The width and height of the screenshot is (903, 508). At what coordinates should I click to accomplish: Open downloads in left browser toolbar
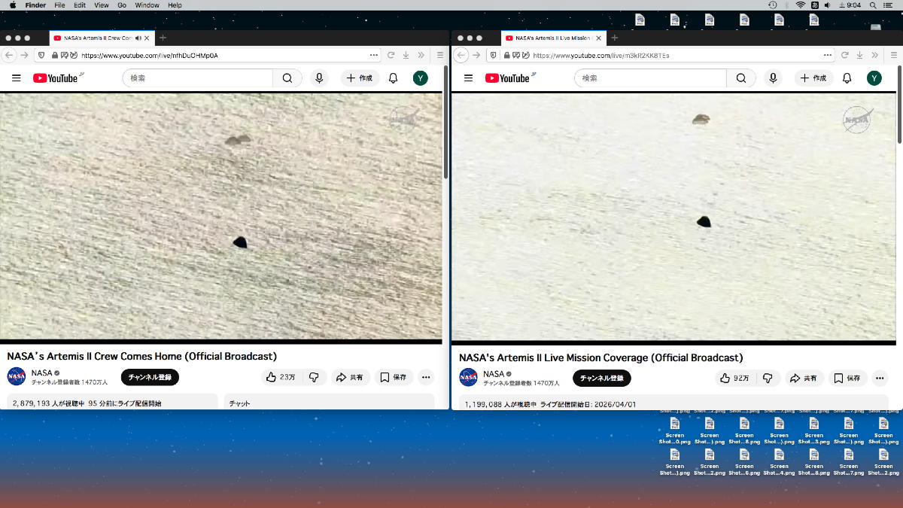click(x=406, y=55)
